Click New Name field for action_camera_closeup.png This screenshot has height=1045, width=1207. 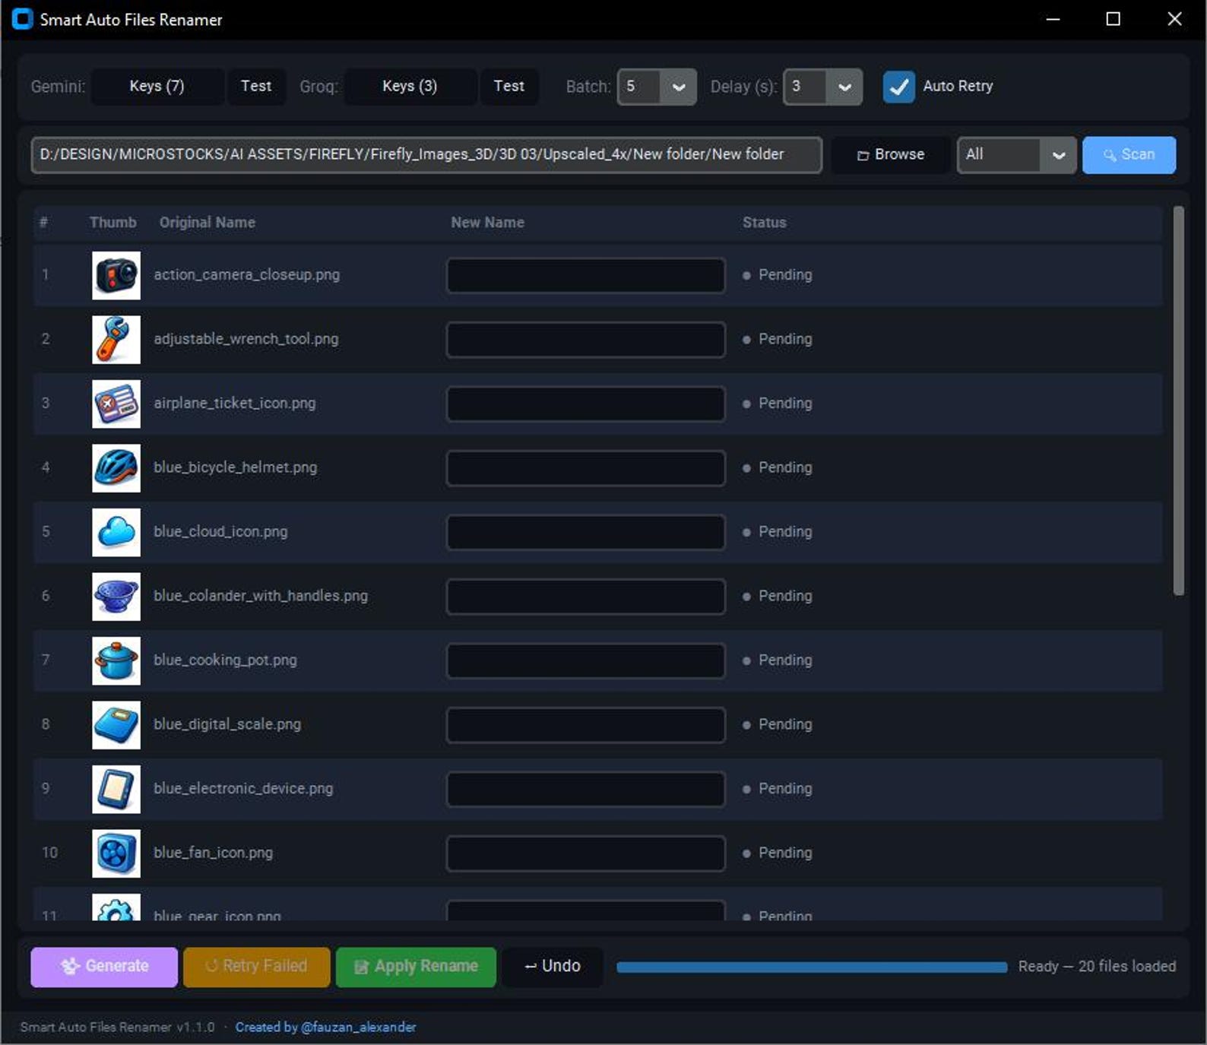pos(585,275)
